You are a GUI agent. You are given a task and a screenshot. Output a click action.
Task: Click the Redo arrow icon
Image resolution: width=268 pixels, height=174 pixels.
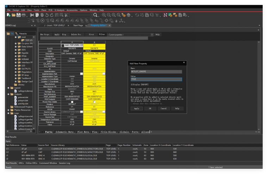click(x=52, y=15)
